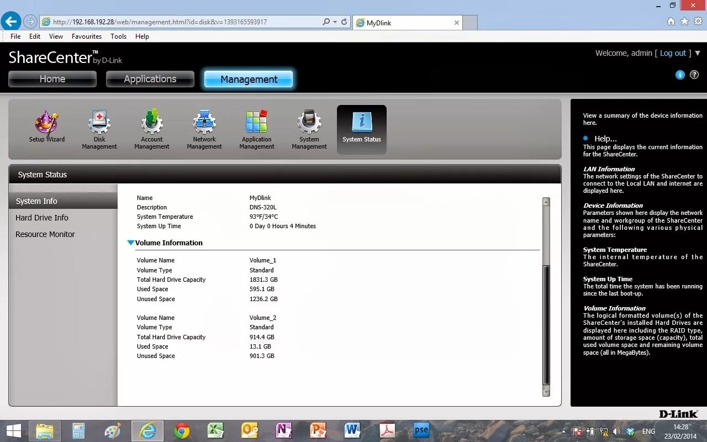Open address bar search dropdown arrow

point(335,22)
